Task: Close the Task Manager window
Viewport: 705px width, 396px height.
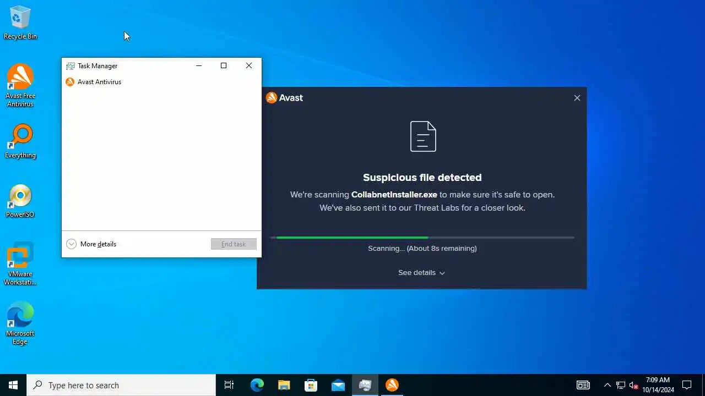Action: (x=249, y=66)
